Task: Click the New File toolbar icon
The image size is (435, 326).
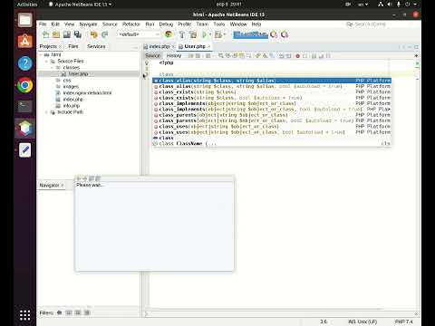Action: 46,34
